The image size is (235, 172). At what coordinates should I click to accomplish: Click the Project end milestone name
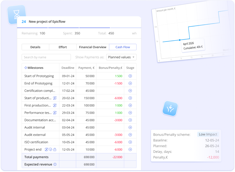[x=33, y=149]
